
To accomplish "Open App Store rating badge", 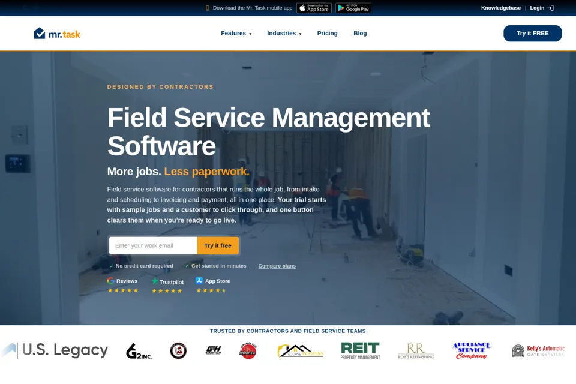I will click(213, 281).
